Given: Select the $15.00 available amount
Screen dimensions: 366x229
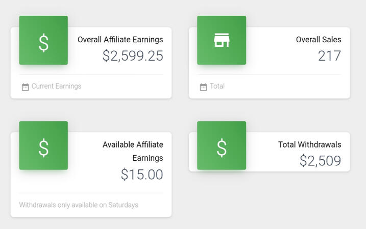Looking at the screenshot, I should [x=142, y=175].
